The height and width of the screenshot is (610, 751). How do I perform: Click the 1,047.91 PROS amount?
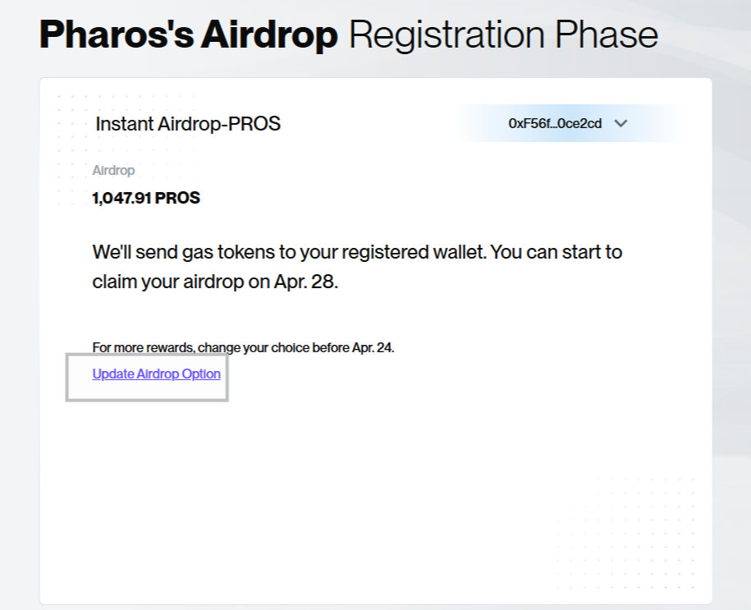146,198
